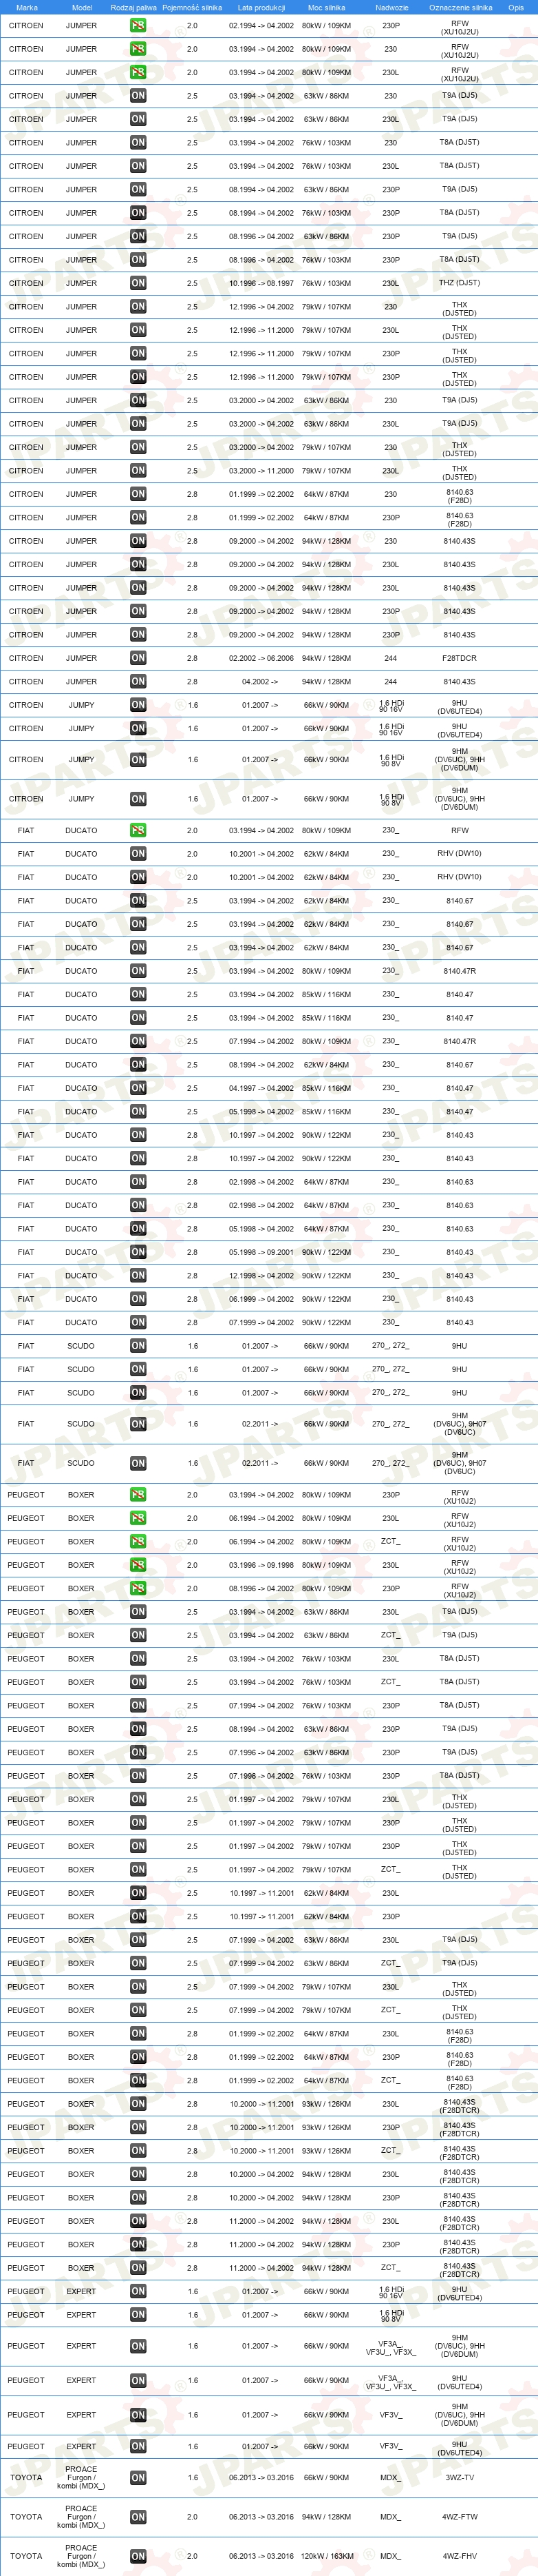Select production years 10.1996 -> 08.1997
The width and height of the screenshot is (538, 2576).
point(261,283)
